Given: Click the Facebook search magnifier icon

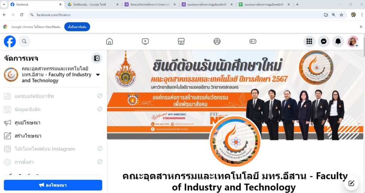Looking at the screenshot, I should pos(24,41).
